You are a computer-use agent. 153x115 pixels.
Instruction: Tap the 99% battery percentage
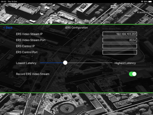tap(146, 2)
